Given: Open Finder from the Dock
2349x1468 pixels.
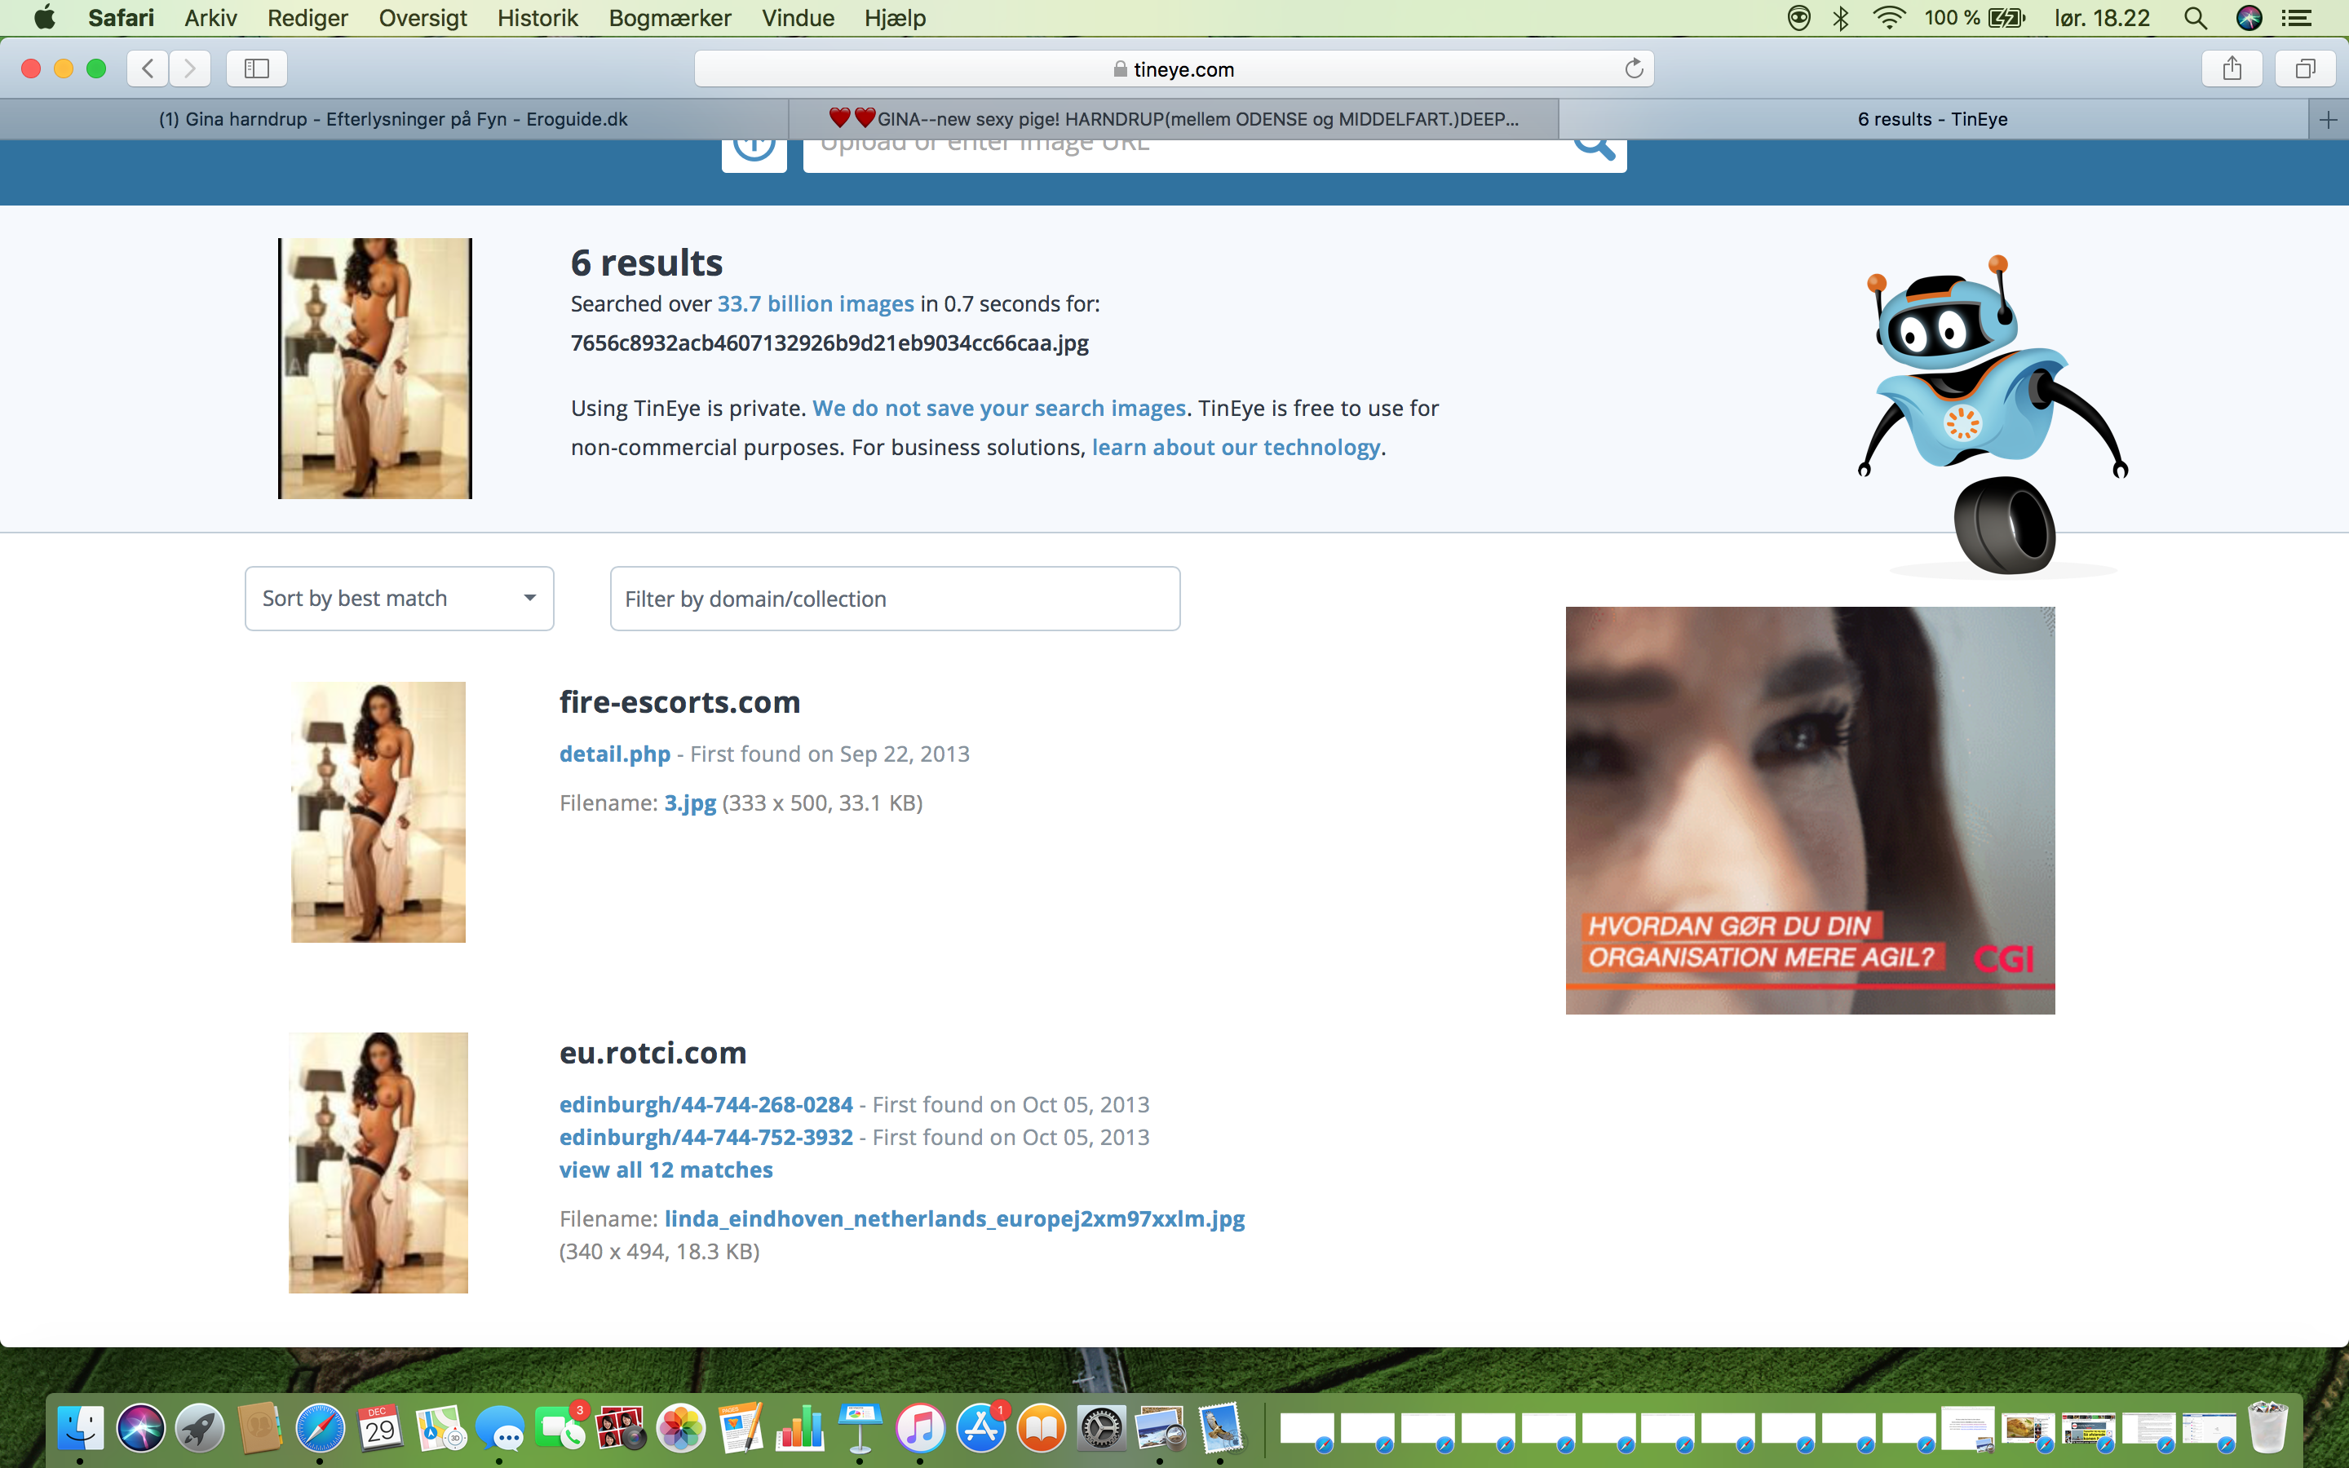Looking at the screenshot, I should click(81, 1428).
